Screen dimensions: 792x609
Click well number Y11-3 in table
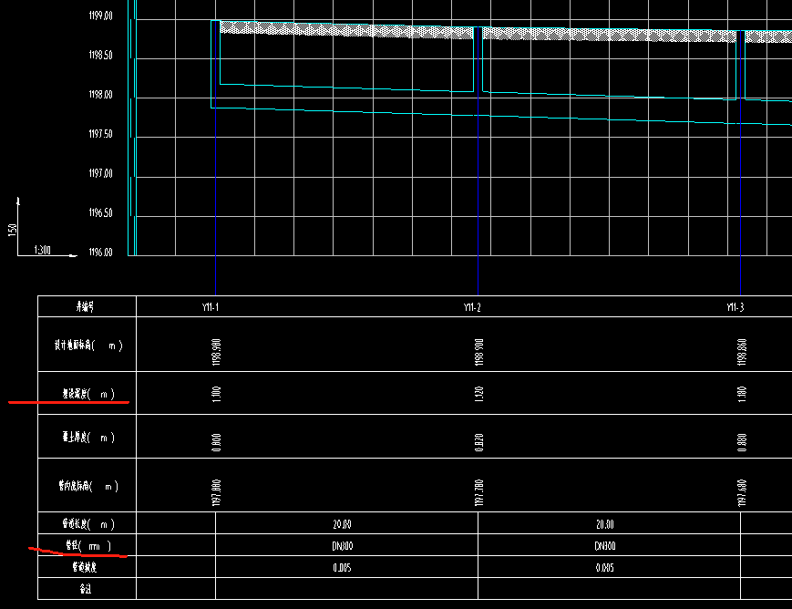point(735,307)
